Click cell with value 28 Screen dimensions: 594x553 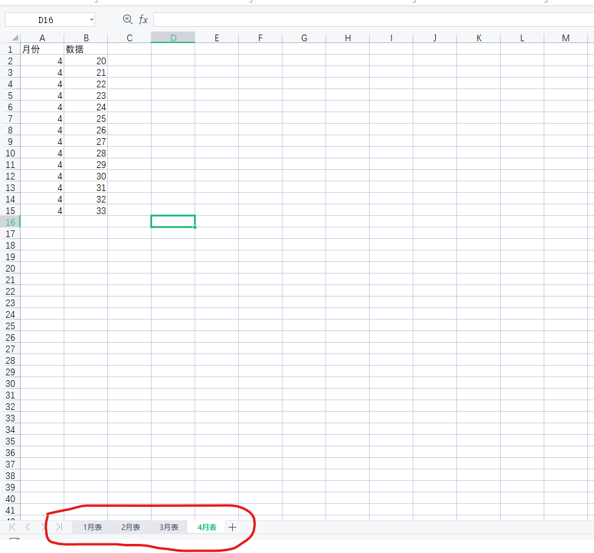pyautogui.click(x=86, y=153)
